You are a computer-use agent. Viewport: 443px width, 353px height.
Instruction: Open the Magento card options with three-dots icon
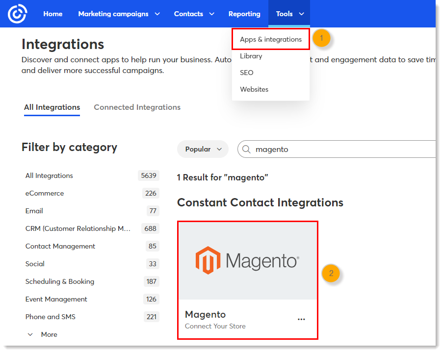[301, 319]
